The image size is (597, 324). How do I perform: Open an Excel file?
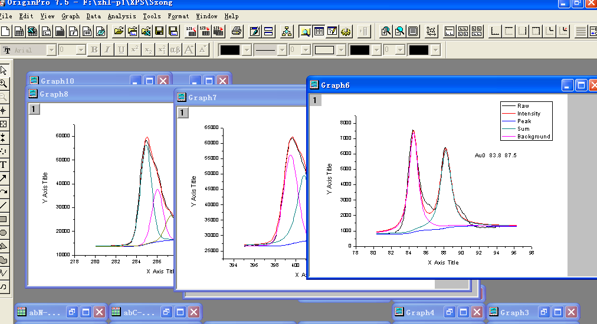[146, 31]
